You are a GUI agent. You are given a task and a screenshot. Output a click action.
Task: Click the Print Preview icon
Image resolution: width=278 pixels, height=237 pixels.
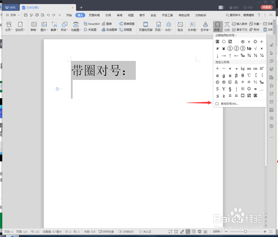(x=43, y=15)
